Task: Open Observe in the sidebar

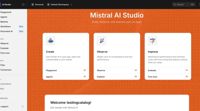Action: coord(4,43)
